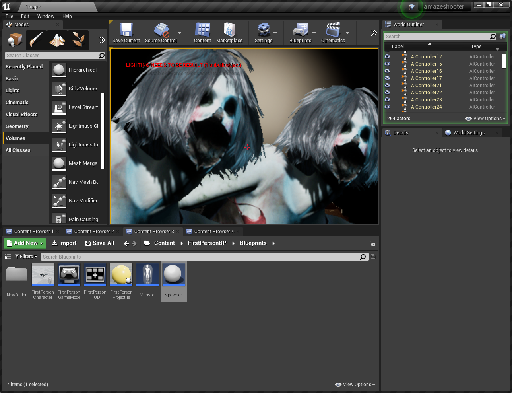Expand the Source Control dropdown arrow
This screenshot has height=393, width=512.
tap(180, 33)
